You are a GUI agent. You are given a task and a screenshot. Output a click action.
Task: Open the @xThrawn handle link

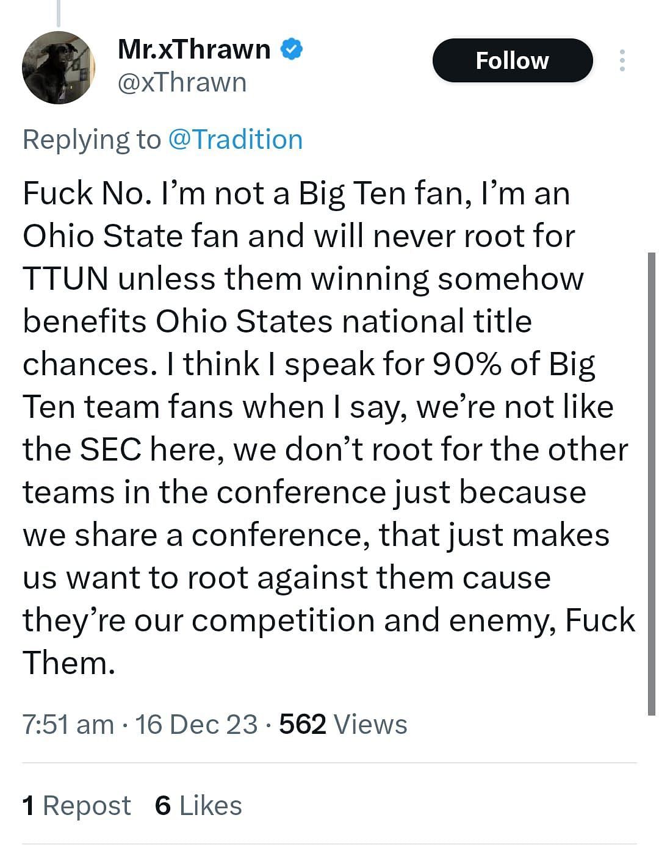pyautogui.click(x=182, y=82)
